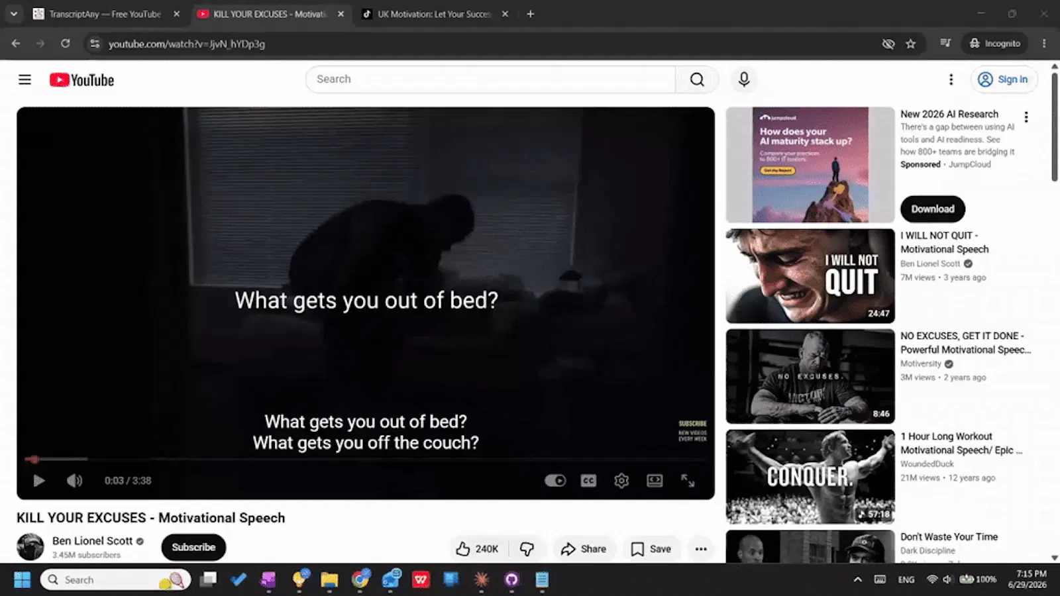The height and width of the screenshot is (596, 1060).
Task: Click the taskbar Search box
Action: click(x=115, y=580)
